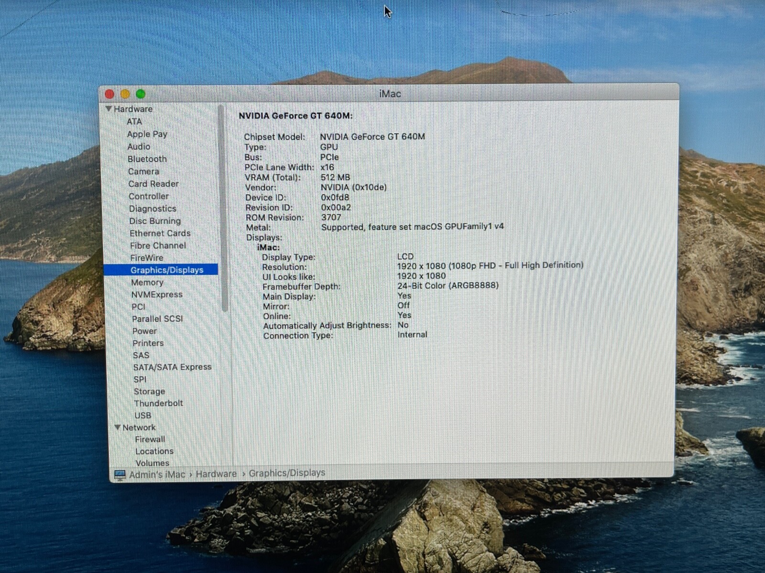Select Ethernet Cards entry
The image size is (765, 573).
pos(160,233)
